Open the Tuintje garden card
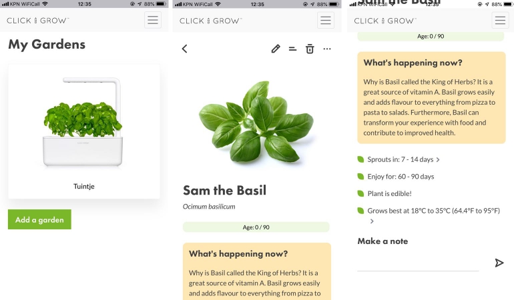This screenshot has width=514, height=300. click(84, 131)
